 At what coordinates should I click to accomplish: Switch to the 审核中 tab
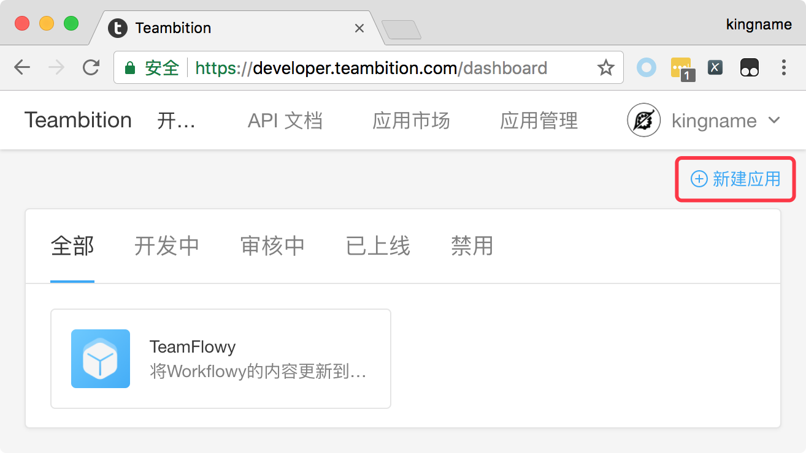[x=273, y=246]
